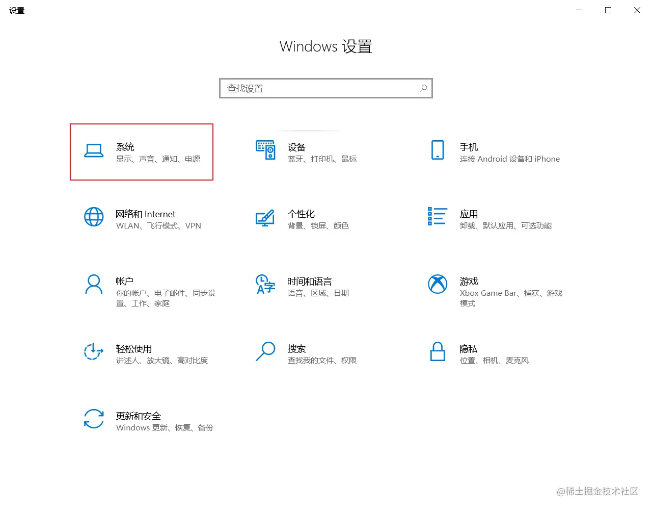The height and width of the screenshot is (510, 652).
Task: Click the text 查找我的文件、权限
Action: tap(322, 361)
